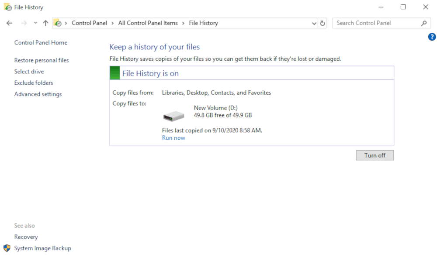The width and height of the screenshot is (437, 262).
Task: Select Control Panel breadcrumb
Action: (89, 23)
